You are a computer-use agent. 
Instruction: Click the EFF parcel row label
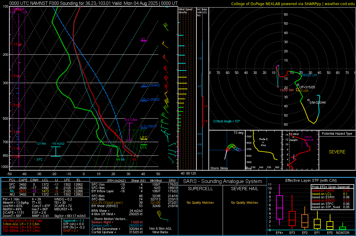coord(12,188)
